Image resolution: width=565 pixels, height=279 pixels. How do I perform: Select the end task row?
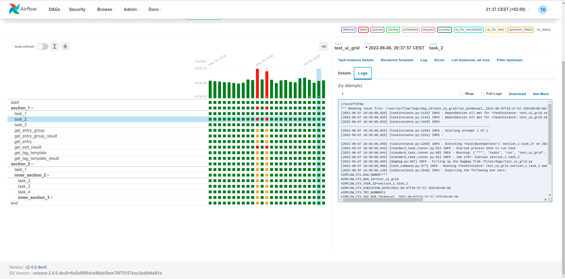pos(166,203)
